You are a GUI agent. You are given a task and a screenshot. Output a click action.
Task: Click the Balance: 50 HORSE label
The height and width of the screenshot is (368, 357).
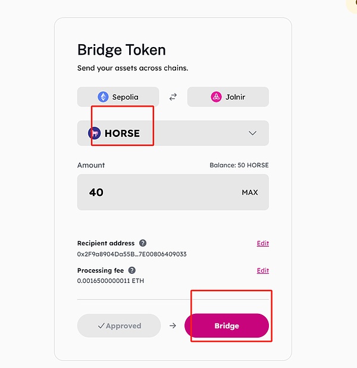239,165
